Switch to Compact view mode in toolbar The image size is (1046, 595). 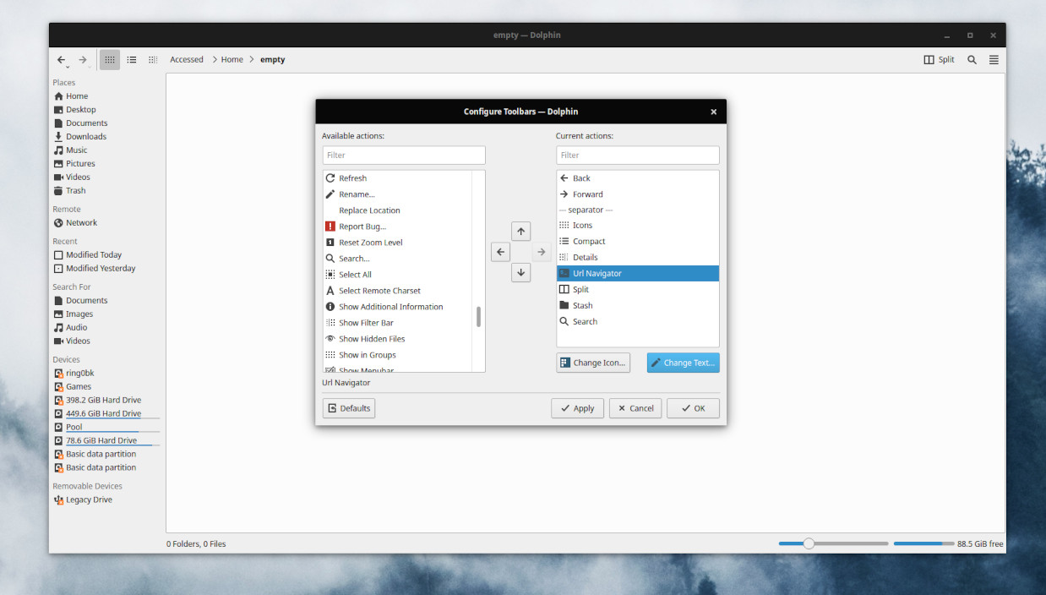tap(132, 60)
